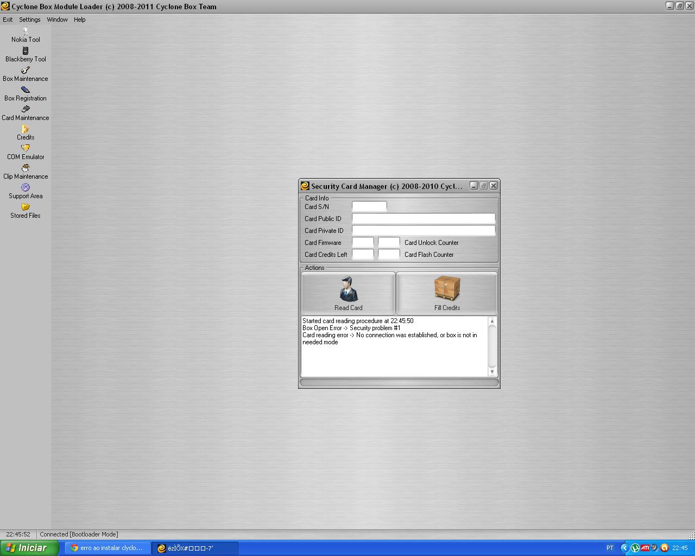Click the Connected [Bootloader Mode] status text
The height and width of the screenshot is (556, 695).
point(79,534)
